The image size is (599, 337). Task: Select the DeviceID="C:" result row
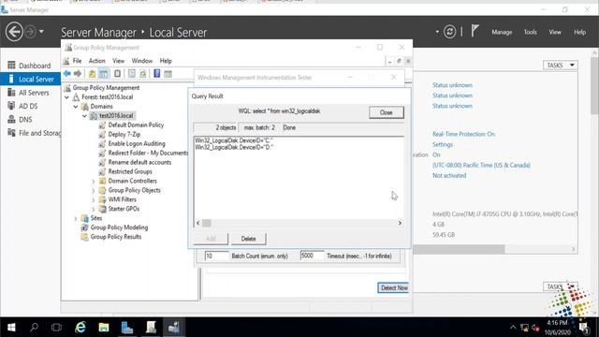234,140
